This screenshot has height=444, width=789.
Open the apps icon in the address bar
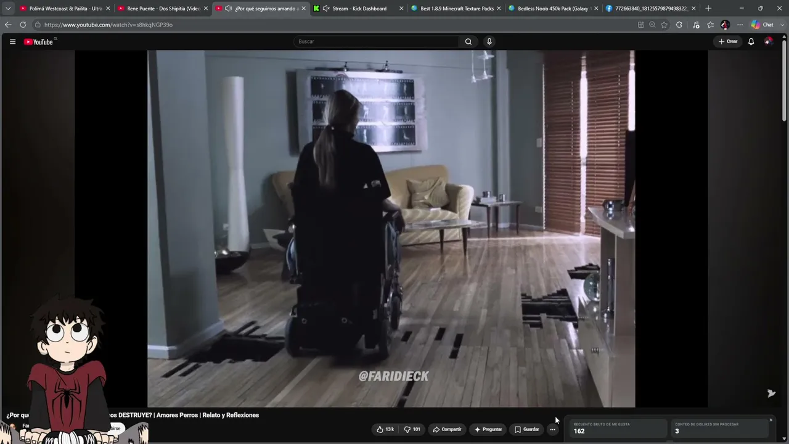(641, 25)
